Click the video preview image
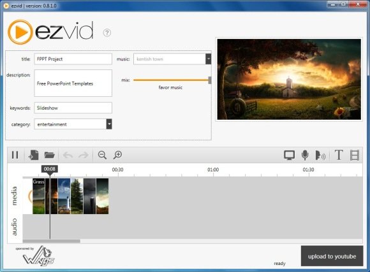 pyautogui.click(x=289, y=79)
